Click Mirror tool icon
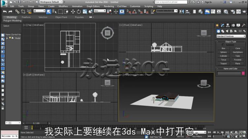The image size is (248, 139). pyautogui.click(x=182, y=12)
